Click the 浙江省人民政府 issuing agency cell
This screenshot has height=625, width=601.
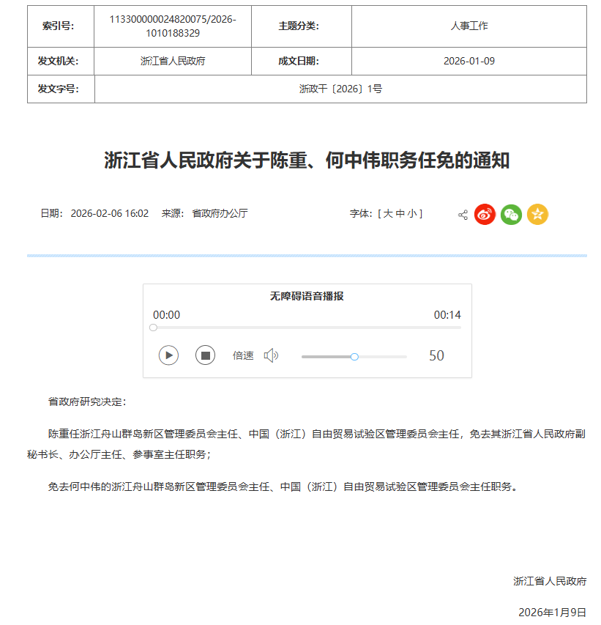[x=173, y=61]
